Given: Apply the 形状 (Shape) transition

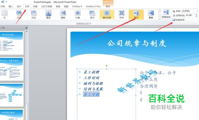Looking at the screenshot, I should (x=121, y=15).
